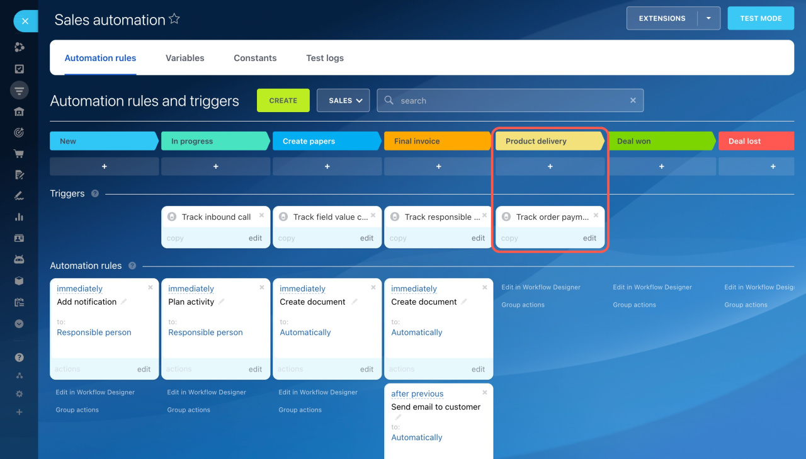Remove the Track inbound call trigger
Viewport: 806px width, 459px height.
point(261,215)
